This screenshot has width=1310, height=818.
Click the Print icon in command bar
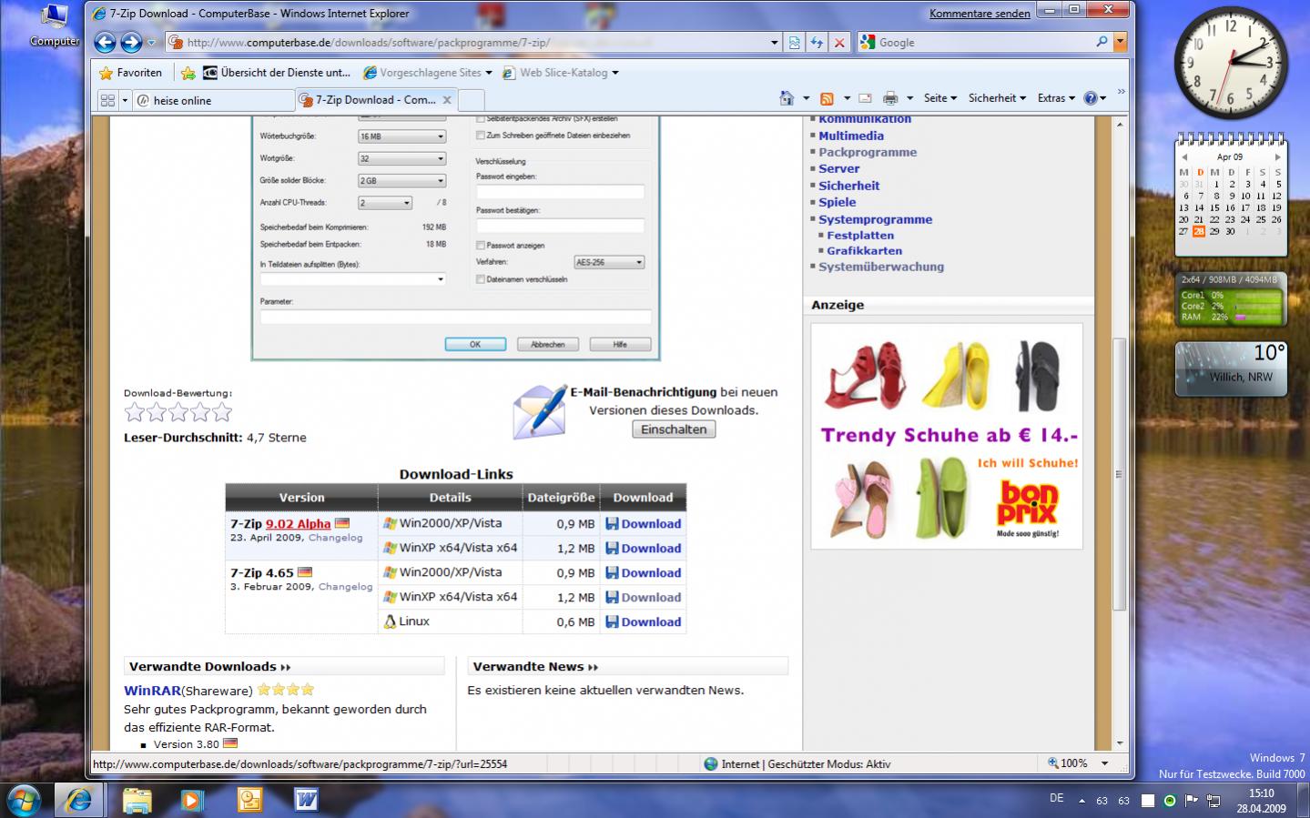(x=890, y=98)
